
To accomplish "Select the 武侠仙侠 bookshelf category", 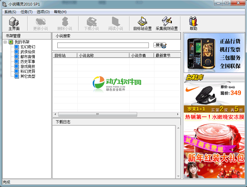I will coord(28,52).
